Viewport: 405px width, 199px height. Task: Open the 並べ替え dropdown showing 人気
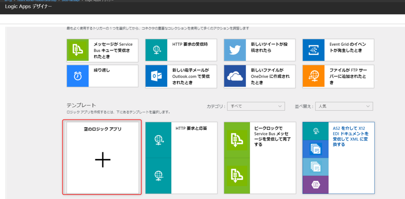[x=344, y=106]
